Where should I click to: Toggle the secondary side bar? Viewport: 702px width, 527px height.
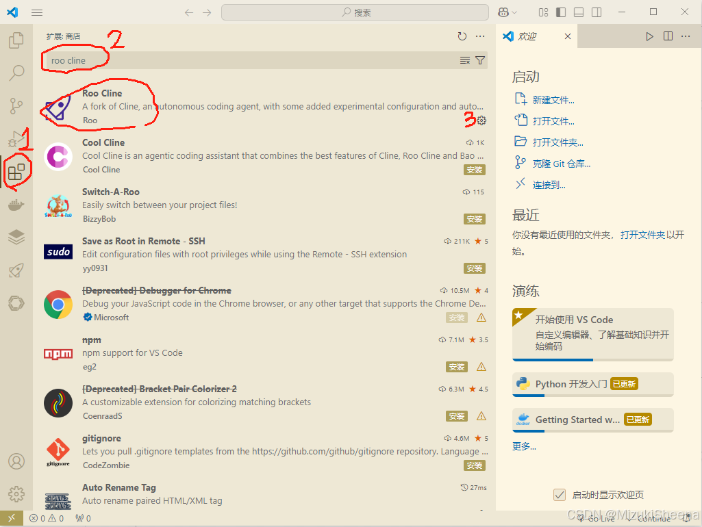click(x=597, y=12)
